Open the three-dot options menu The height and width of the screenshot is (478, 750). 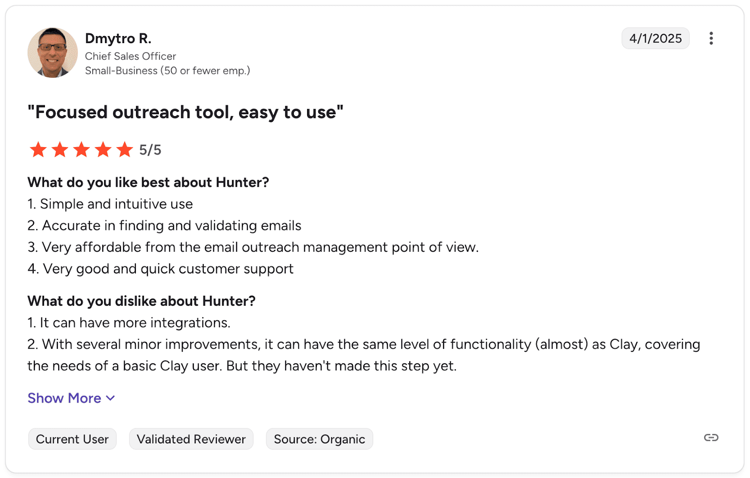711,38
